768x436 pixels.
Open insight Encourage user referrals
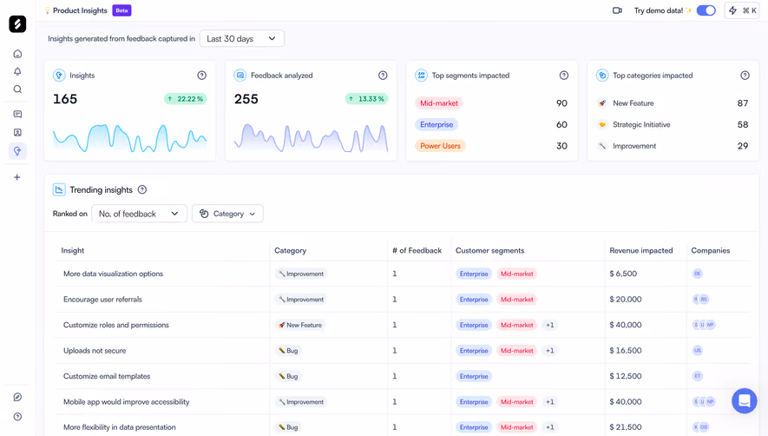[102, 299]
